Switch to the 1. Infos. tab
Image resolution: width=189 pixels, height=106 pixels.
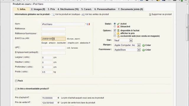coord(22,9)
